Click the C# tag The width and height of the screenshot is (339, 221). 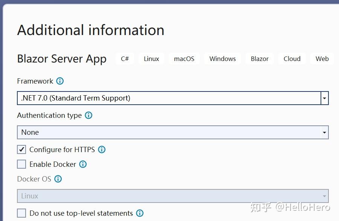point(125,59)
